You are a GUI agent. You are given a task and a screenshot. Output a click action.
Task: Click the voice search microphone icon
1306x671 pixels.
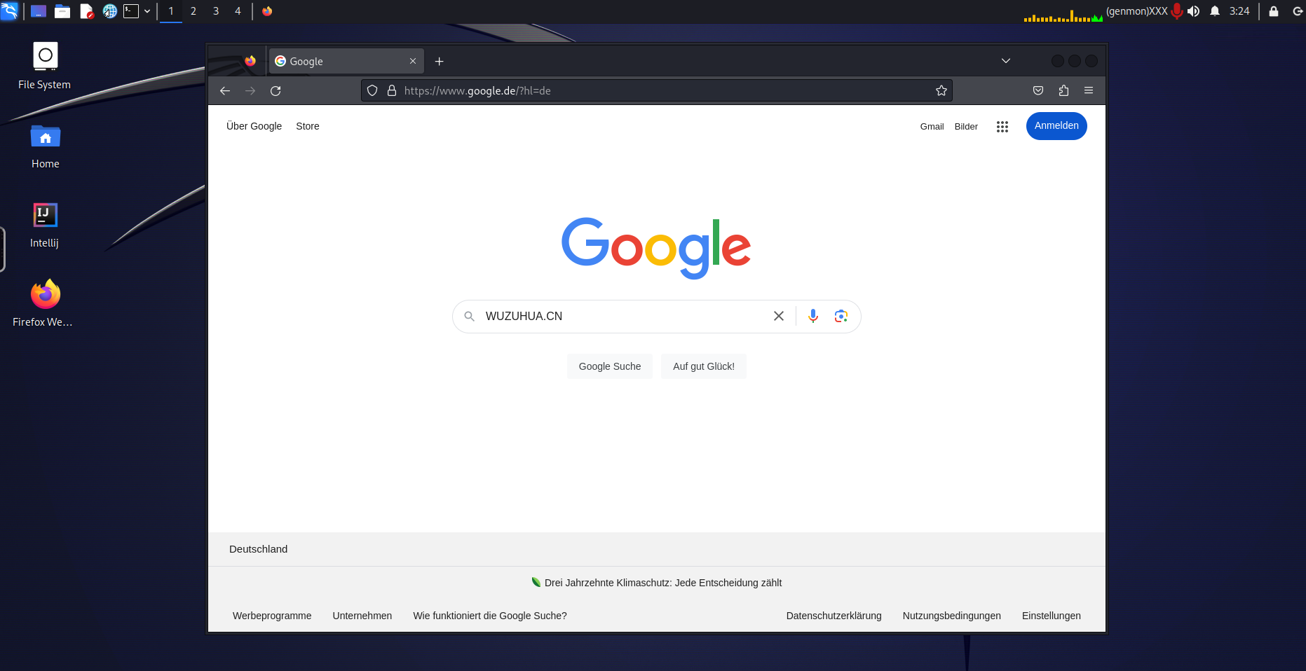812,316
